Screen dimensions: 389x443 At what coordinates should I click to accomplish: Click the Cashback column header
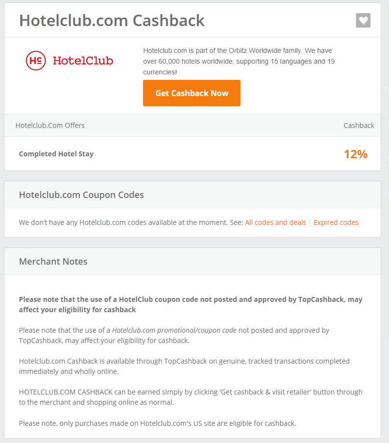pyautogui.click(x=359, y=125)
